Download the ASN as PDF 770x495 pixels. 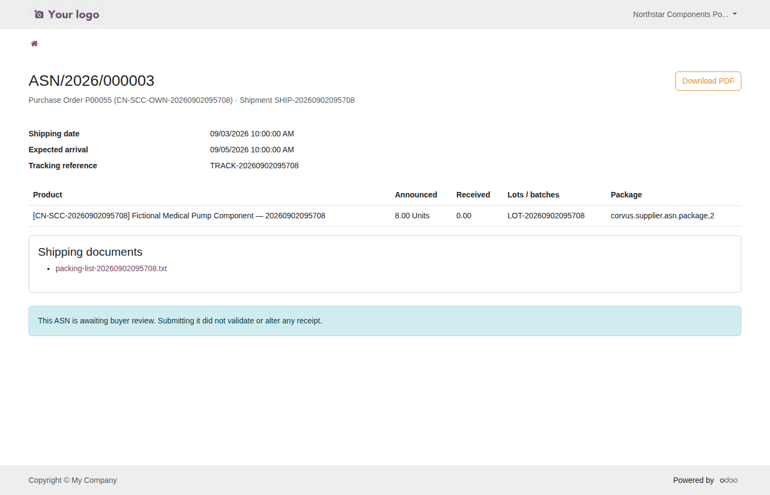[x=708, y=81]
